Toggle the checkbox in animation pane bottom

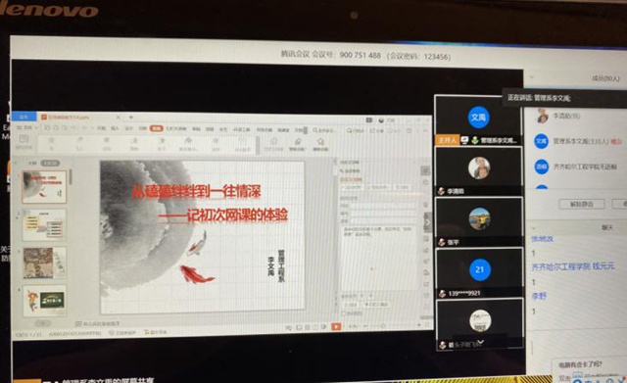[344, 313]
